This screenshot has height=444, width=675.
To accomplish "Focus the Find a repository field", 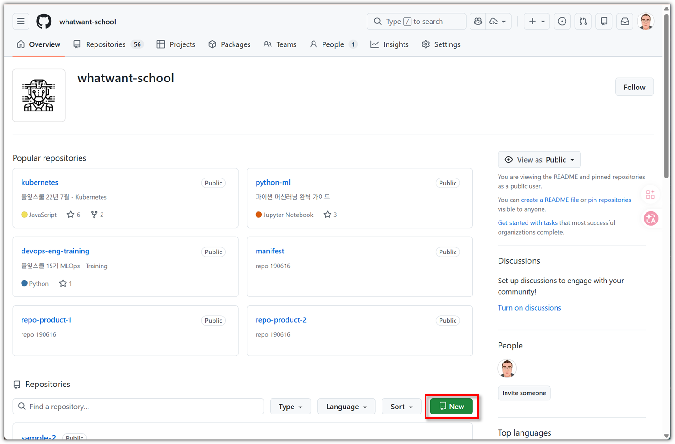I will click(138, 407).
